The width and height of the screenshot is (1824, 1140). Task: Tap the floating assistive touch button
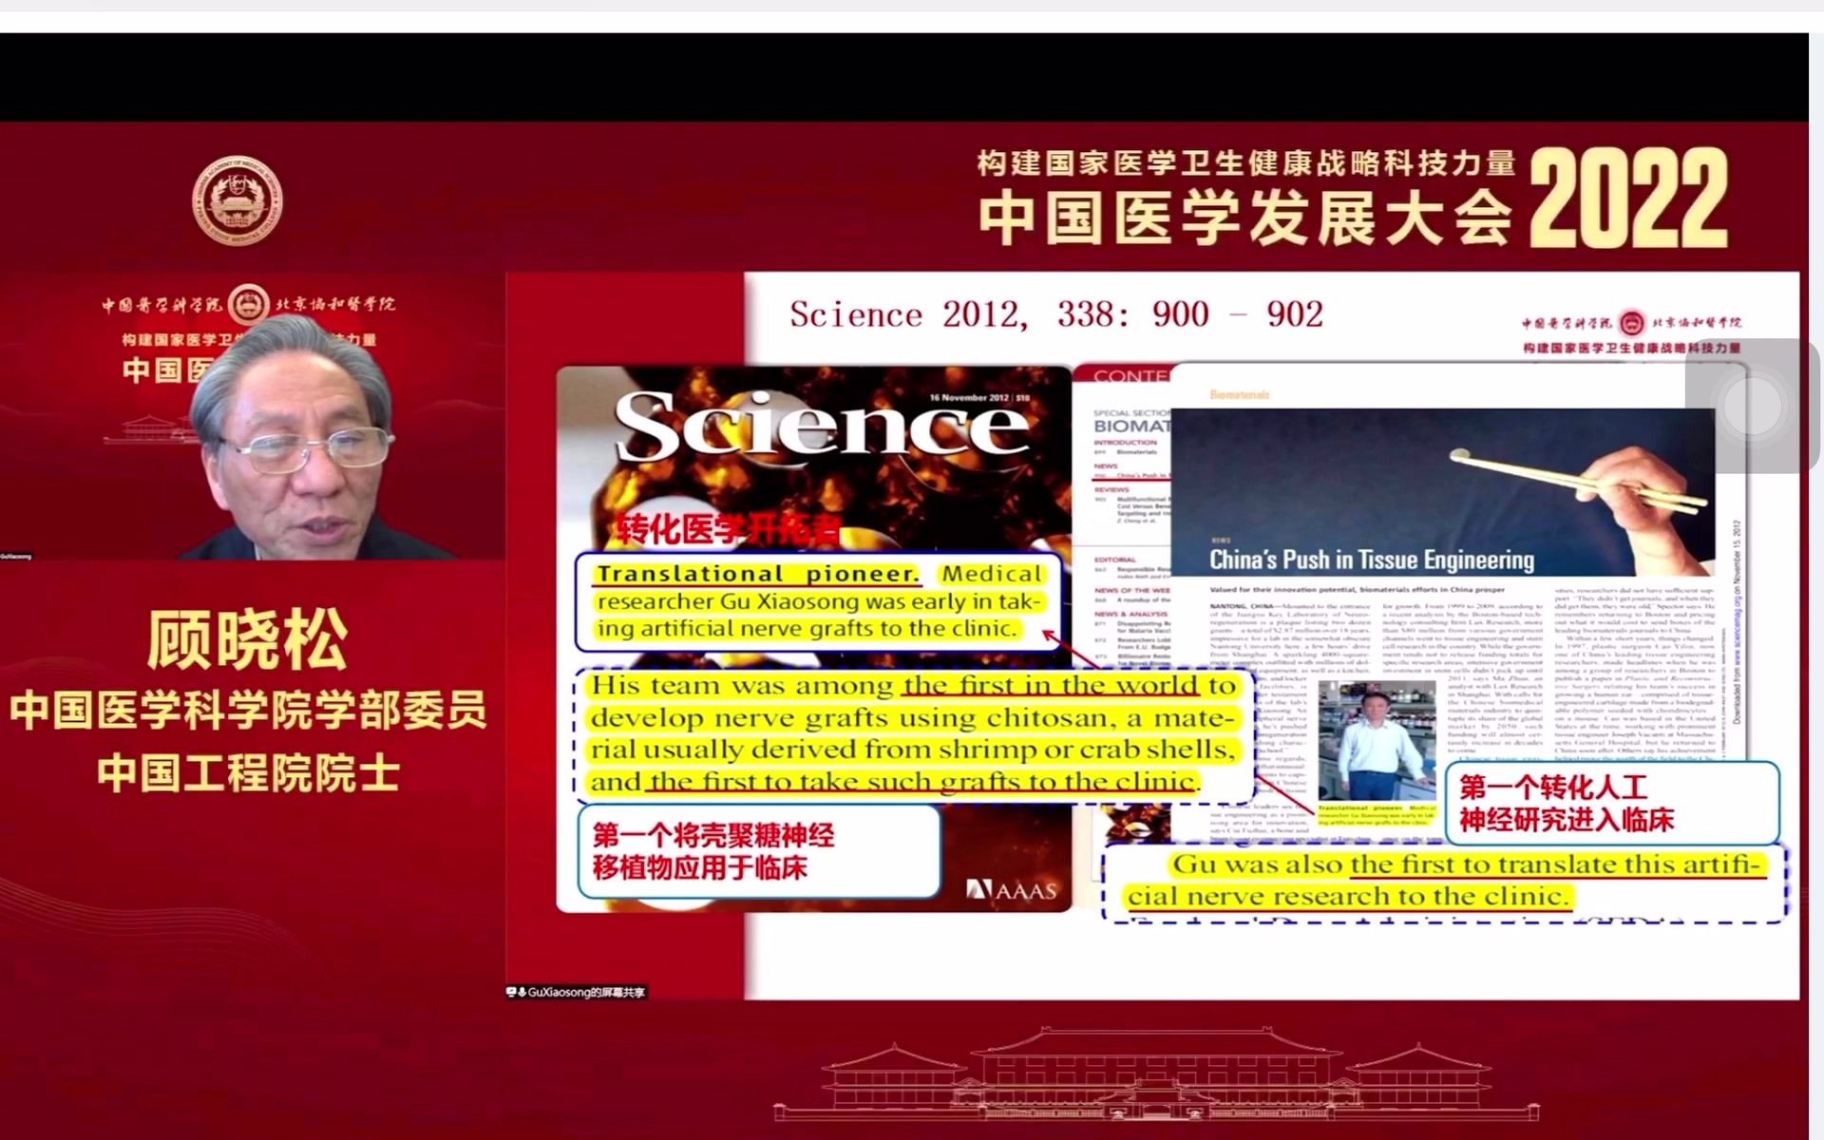click(x=1751, y=405)
